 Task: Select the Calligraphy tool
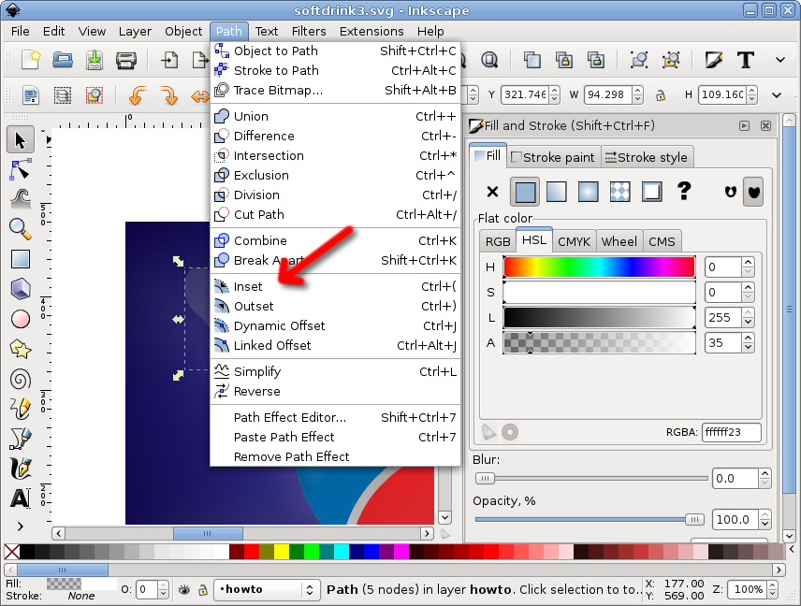pos(21,469)
